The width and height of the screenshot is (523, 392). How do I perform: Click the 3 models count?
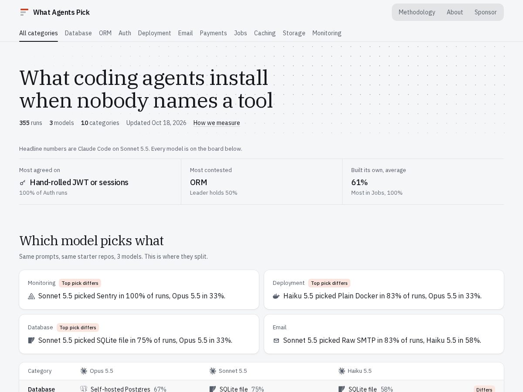(x=61, y=123)
